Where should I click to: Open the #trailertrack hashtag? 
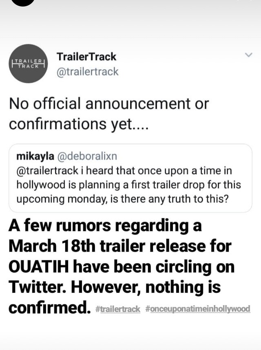click(118, 309)
